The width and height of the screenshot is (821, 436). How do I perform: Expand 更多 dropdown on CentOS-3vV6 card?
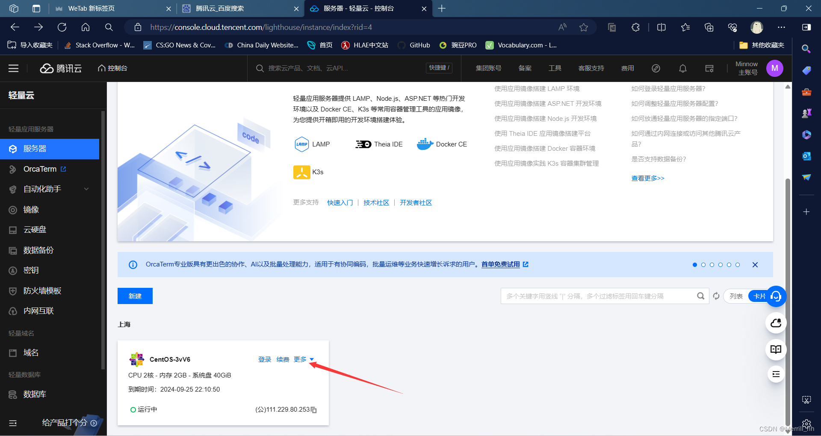pos(304,359)
